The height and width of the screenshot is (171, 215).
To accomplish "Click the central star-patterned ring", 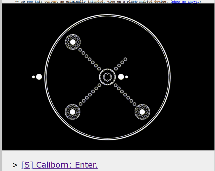I will tap(107, 77).
